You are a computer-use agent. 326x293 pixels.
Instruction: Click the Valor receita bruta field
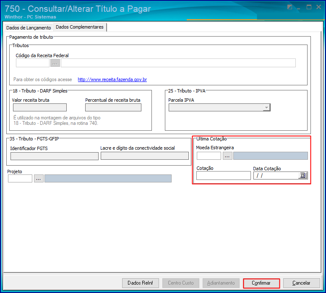click(x=40, y=108)
